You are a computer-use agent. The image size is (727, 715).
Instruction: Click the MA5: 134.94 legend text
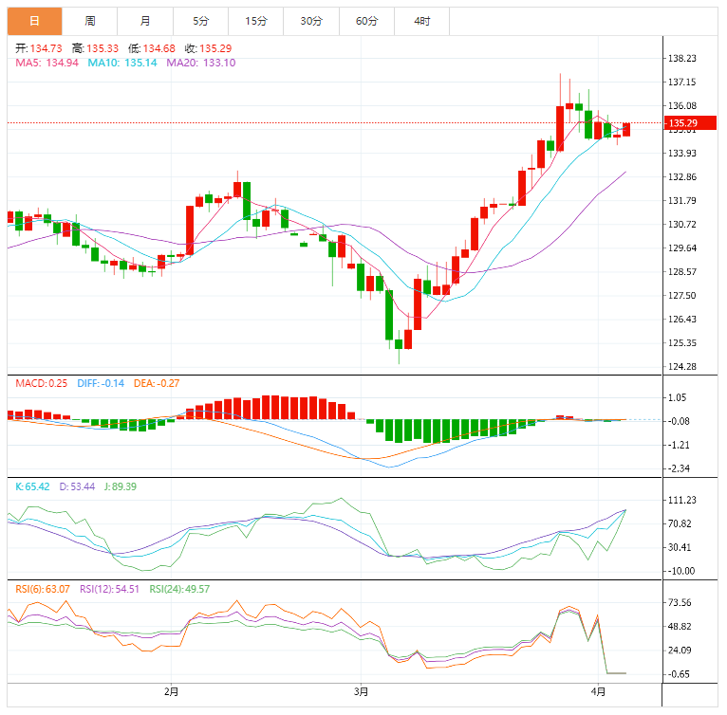click(x=47, y=63)
